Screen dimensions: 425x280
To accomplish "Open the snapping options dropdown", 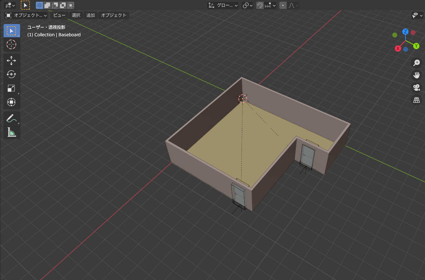I will tap(270, 6).
